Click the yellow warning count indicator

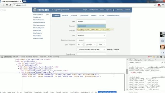tap(154, 57)
